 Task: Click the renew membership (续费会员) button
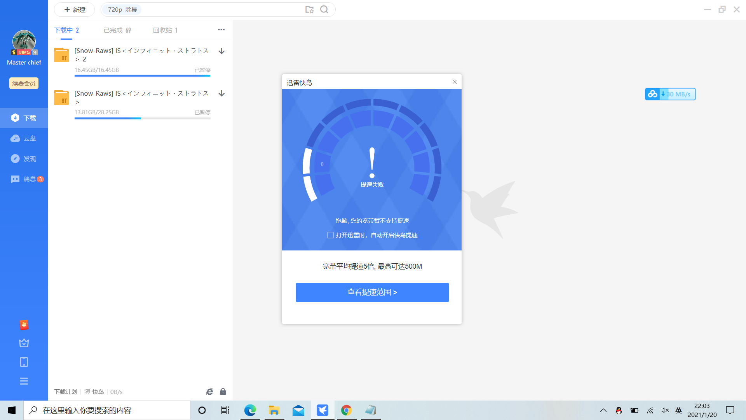(24, 83)
